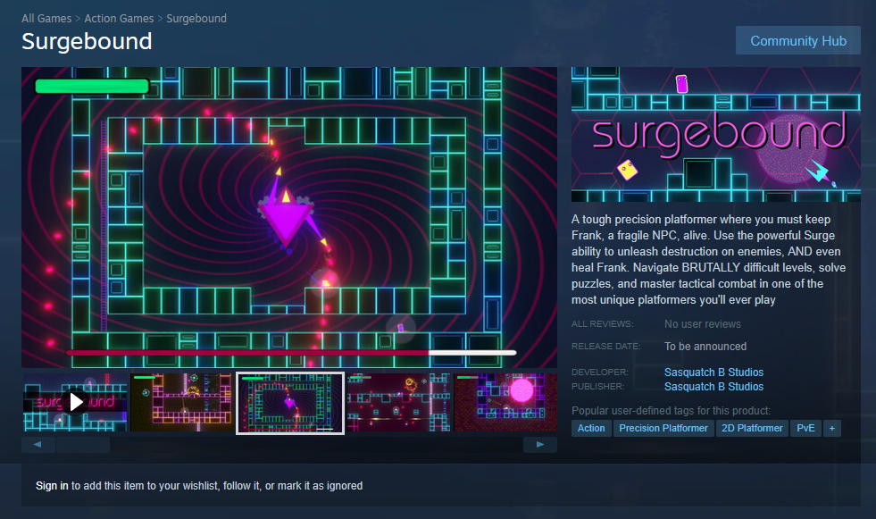
Task: Play the Surgebound trailer video thumbnail
Action: pyautogui.click(x=75, y=402)
